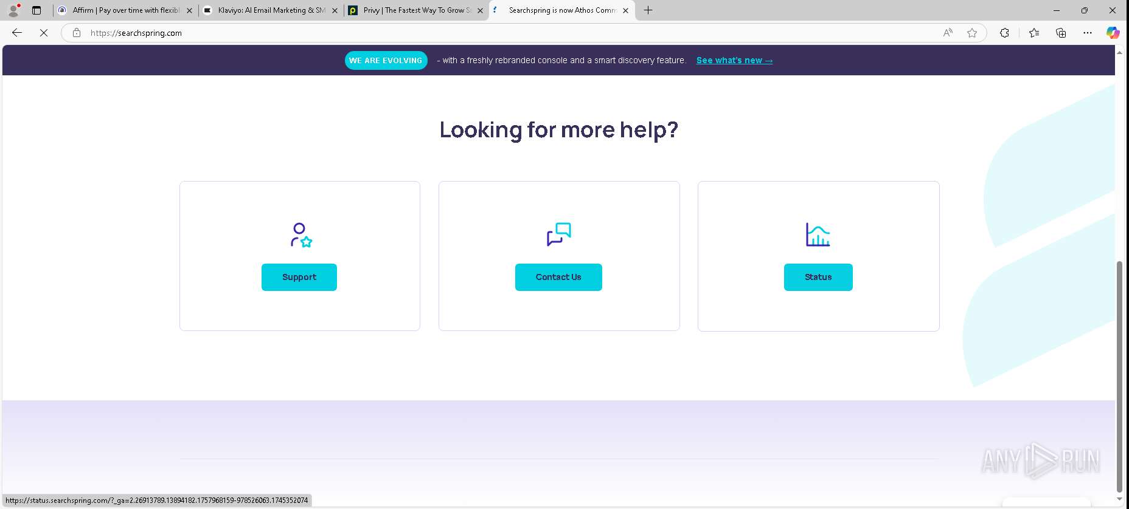Switch to the Affirm tab
This screenshot has height=509, width=1129.
(125, 10)
